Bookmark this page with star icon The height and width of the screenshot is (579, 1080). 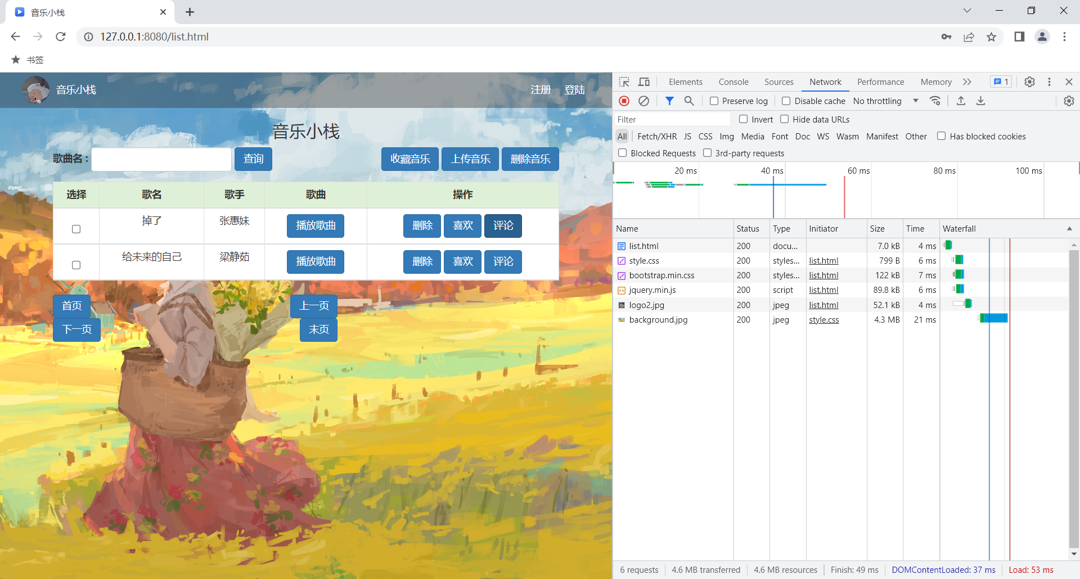tap(991, 37)
